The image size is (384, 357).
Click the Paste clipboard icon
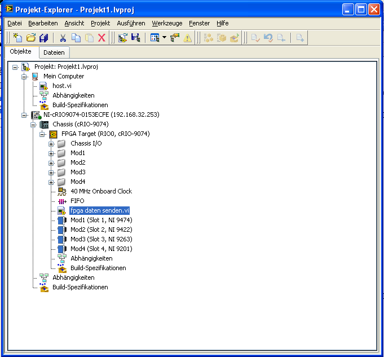tap(89, 38)
